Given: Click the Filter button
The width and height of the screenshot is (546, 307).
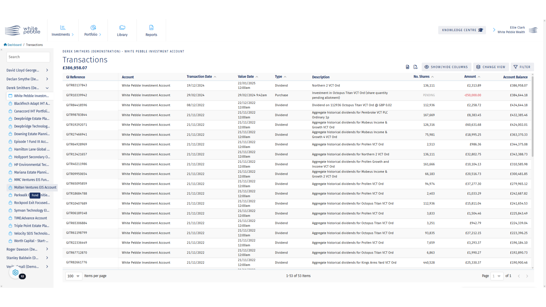Looking at the screenshot, I should [522, 67].
